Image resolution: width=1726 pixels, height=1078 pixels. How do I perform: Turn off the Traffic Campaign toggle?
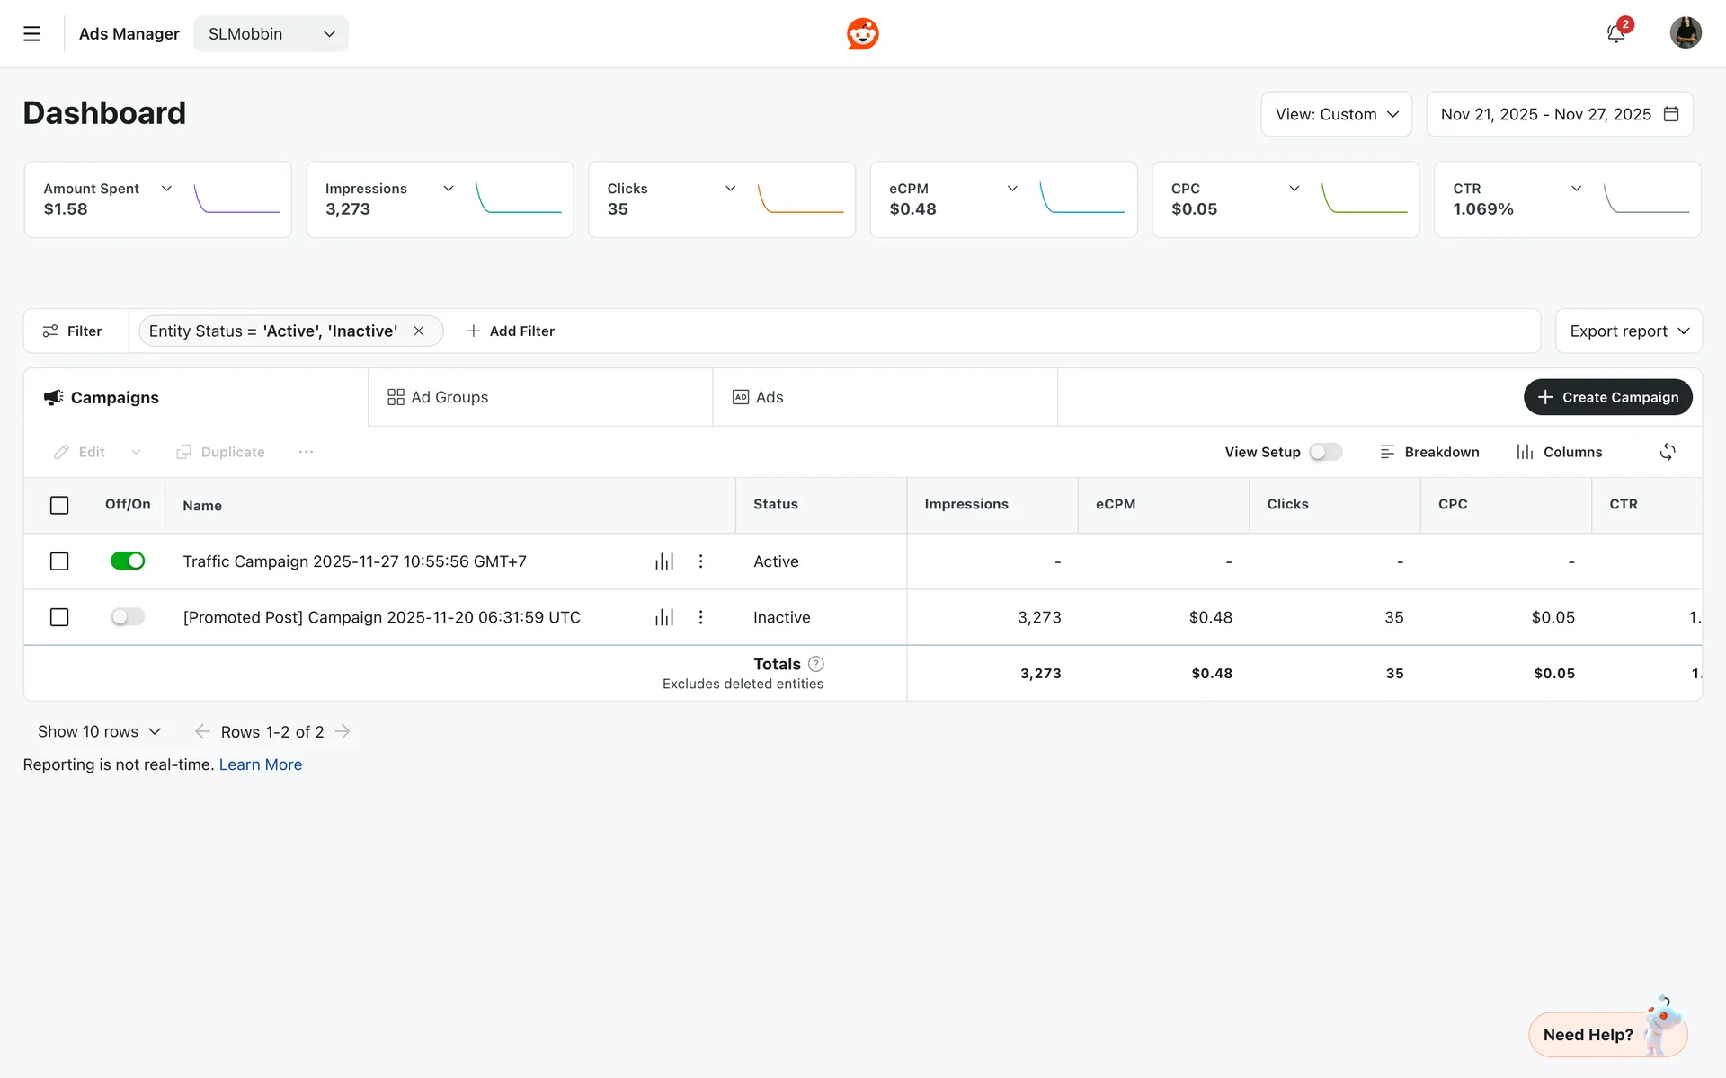[128, 561]
